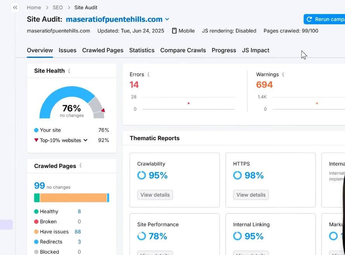The height and width of the screenshot is (255, 345).
Task: Click the Errors info icon
Action: pyautogui.click(x=149, y=75)
